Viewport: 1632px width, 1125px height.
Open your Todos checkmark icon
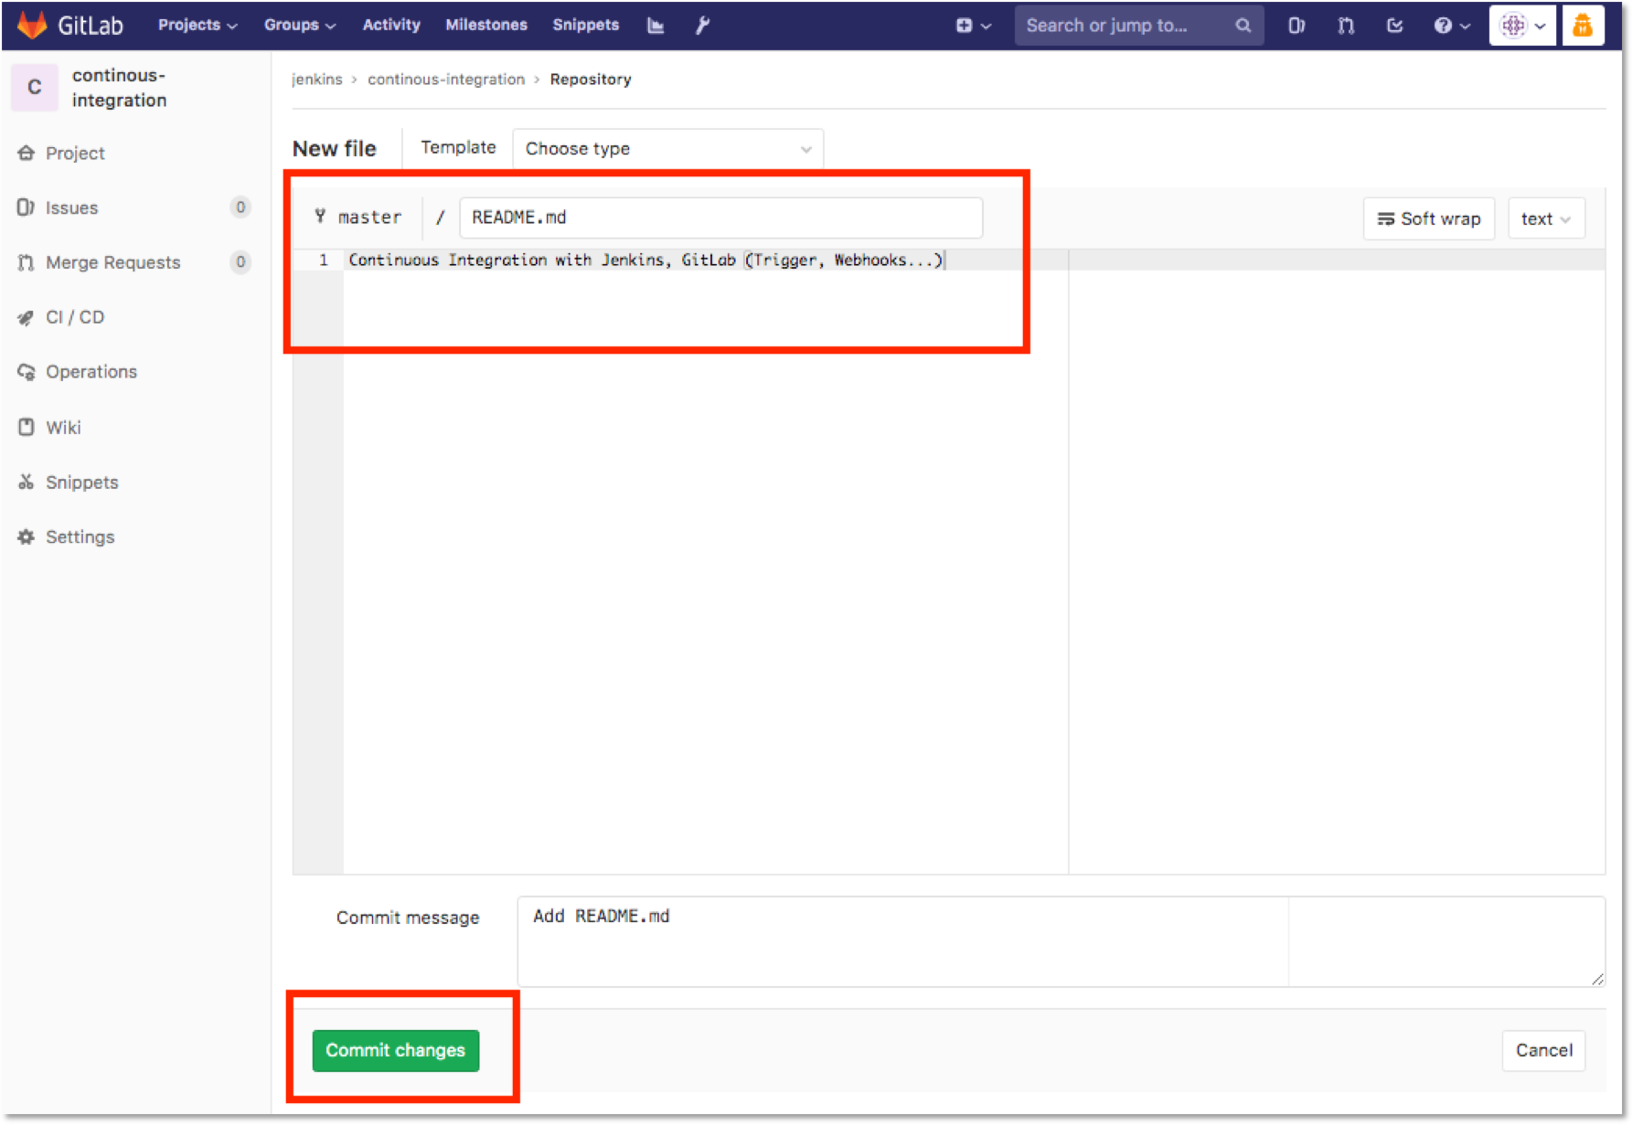pyautogui.click(x=1394, y=25)
